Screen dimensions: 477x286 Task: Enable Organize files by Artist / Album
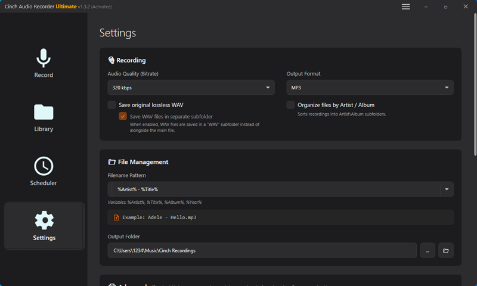[290, 105]
